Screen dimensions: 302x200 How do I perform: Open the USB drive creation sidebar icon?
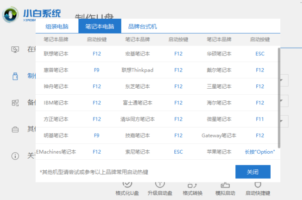(x=15, y=76)
